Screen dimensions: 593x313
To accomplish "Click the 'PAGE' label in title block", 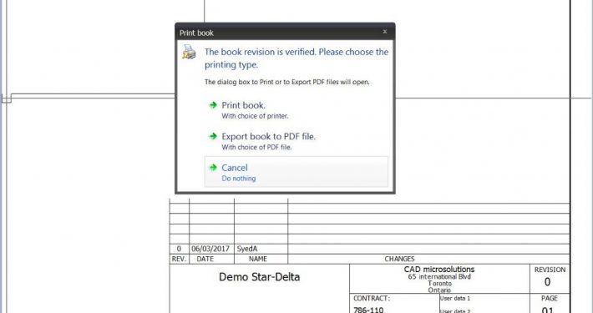I will (550, 298).
